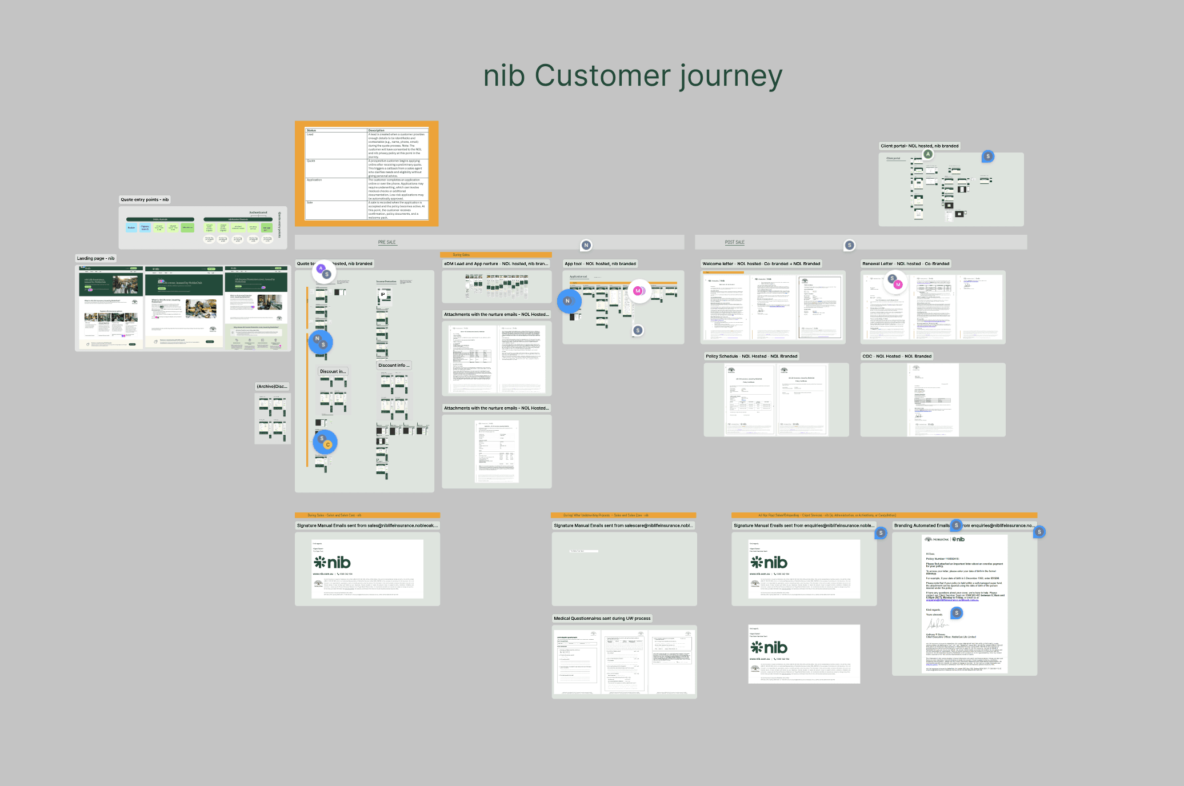
Task: Select the 'Landing page - nib' frame label
Action: [95, 258]
